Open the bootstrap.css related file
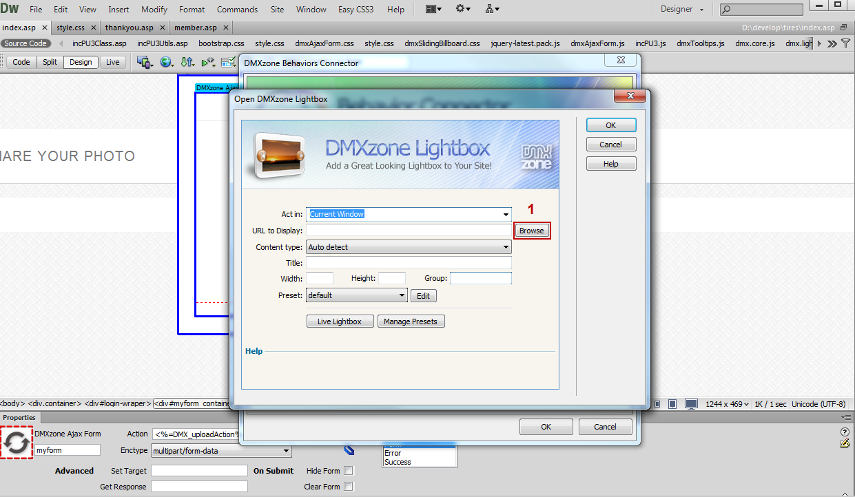This screenshot has width=855, height=497. point(221,43)
